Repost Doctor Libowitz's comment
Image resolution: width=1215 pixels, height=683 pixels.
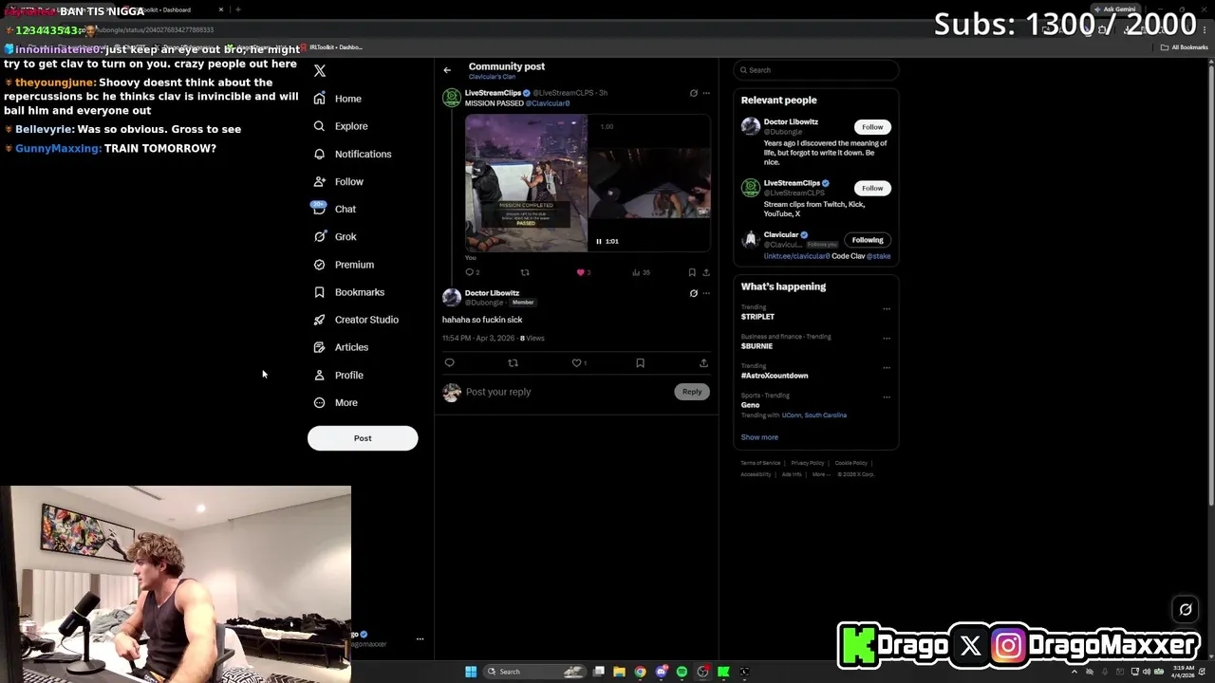pos(513,362)
